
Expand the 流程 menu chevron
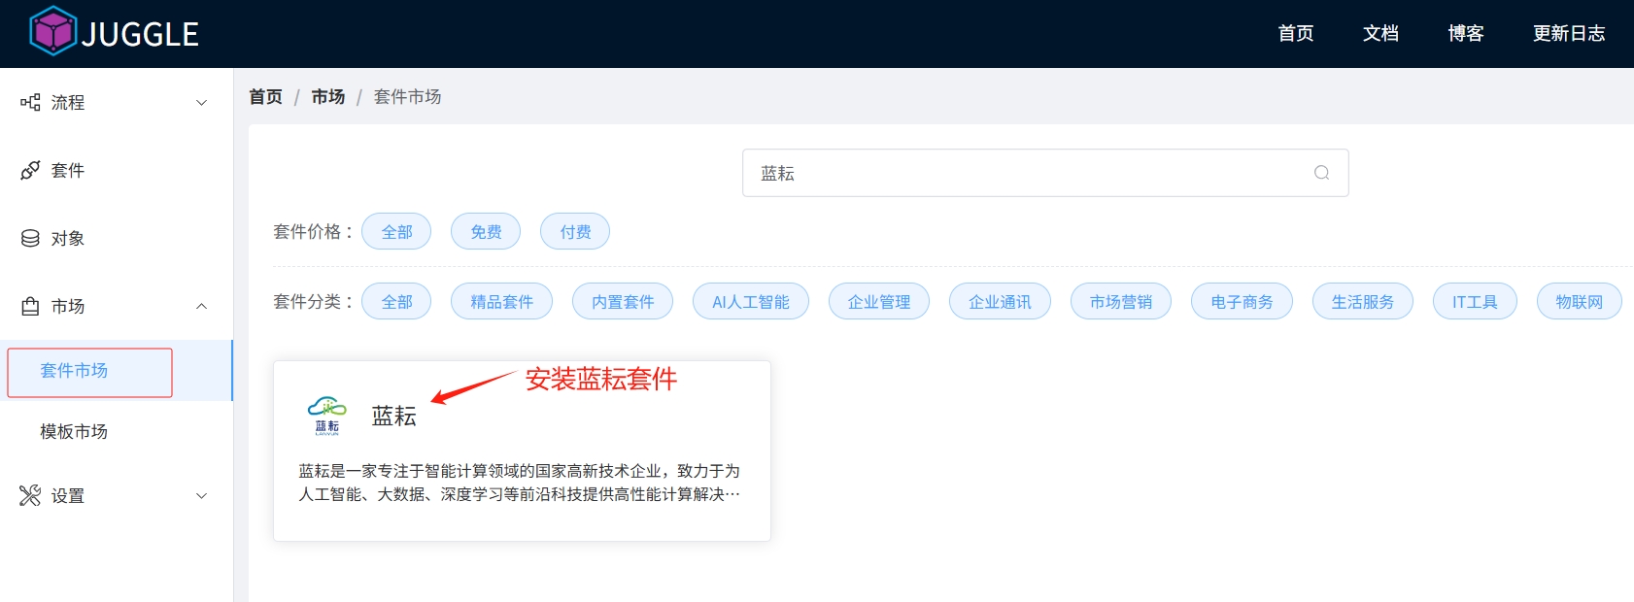[202, 103]
